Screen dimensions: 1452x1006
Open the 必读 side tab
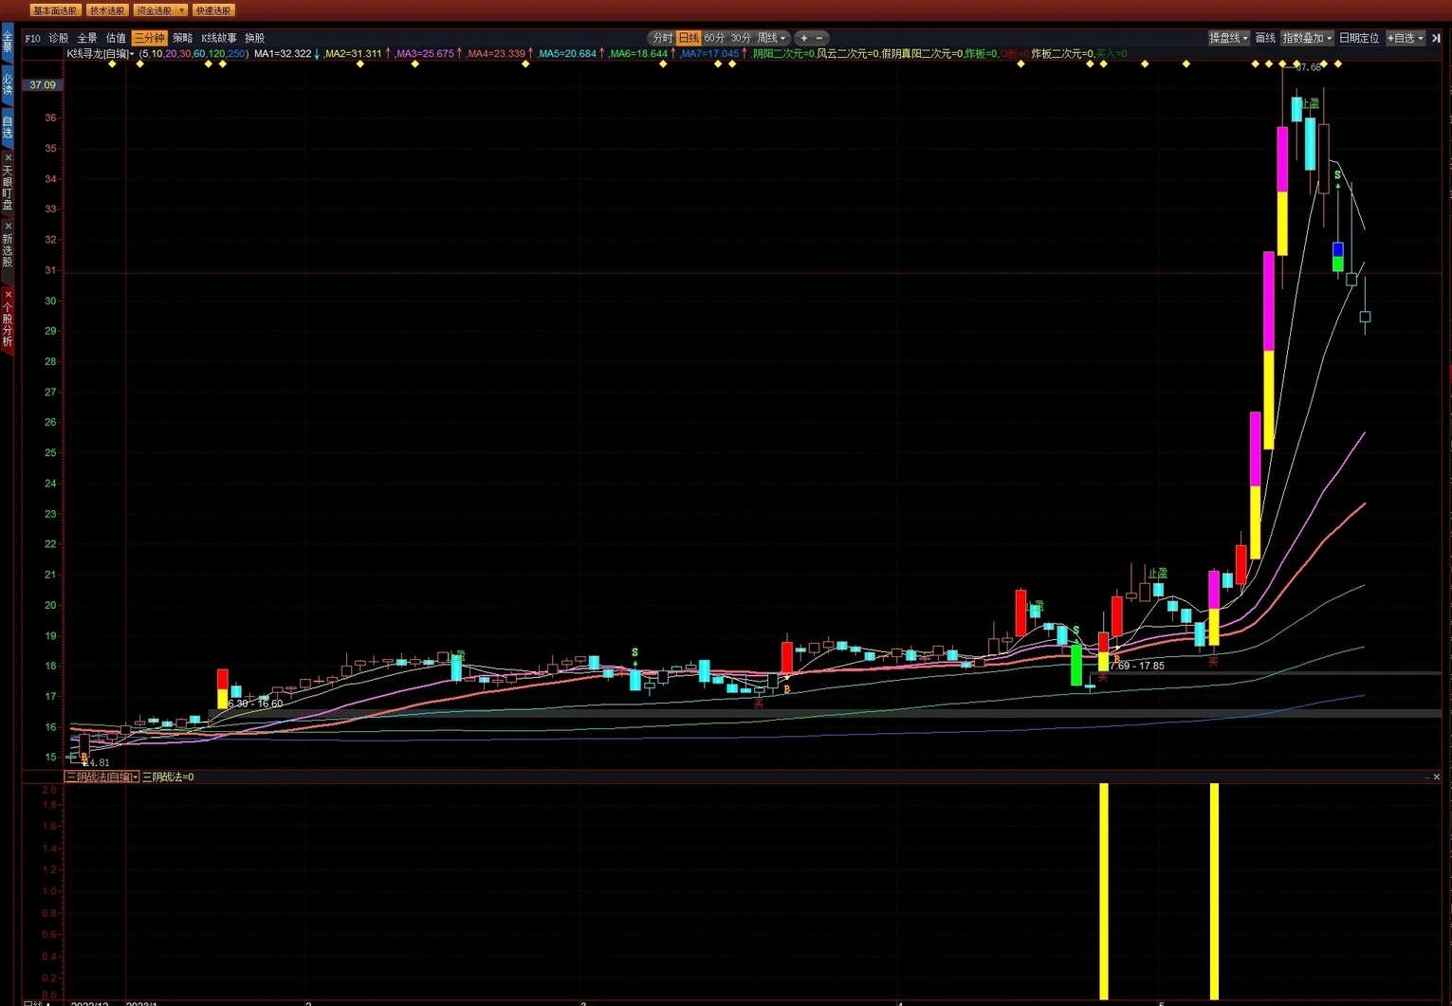8,84
